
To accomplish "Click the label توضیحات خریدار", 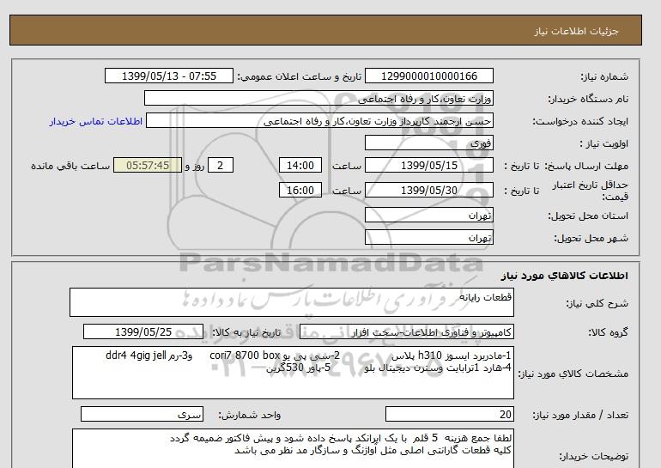I will (593, 457).
